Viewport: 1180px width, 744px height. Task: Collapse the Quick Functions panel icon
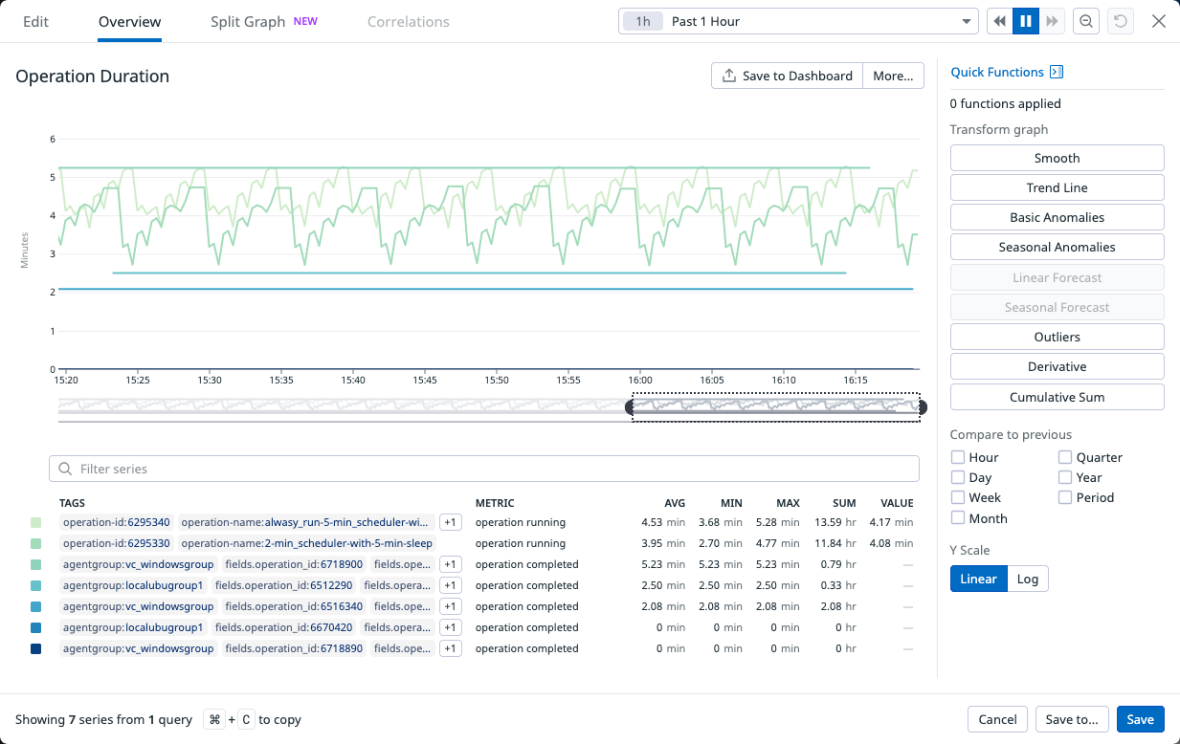[x=1057, y=73]
